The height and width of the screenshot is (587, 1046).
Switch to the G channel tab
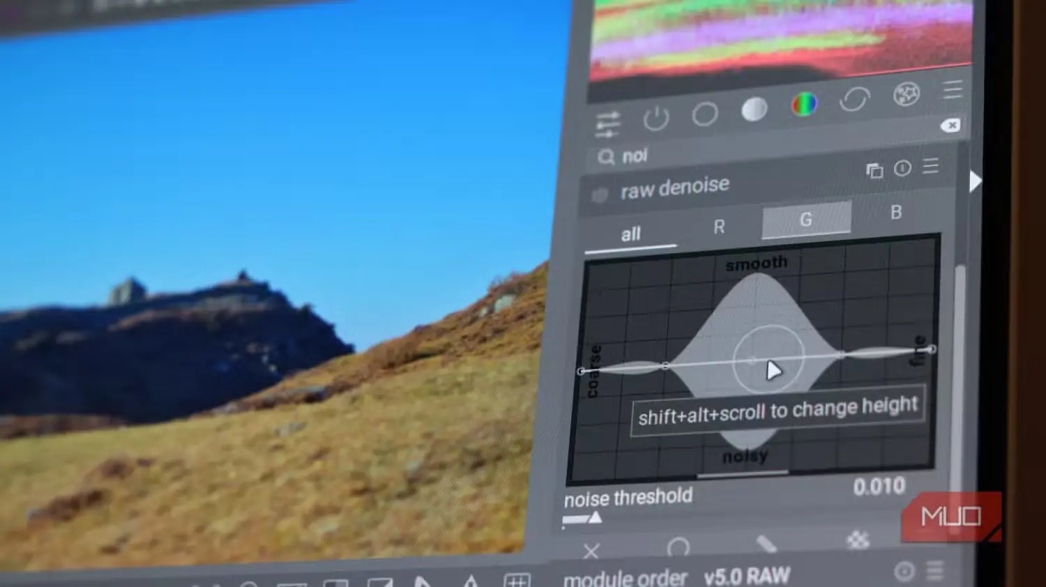click(806, 220)
